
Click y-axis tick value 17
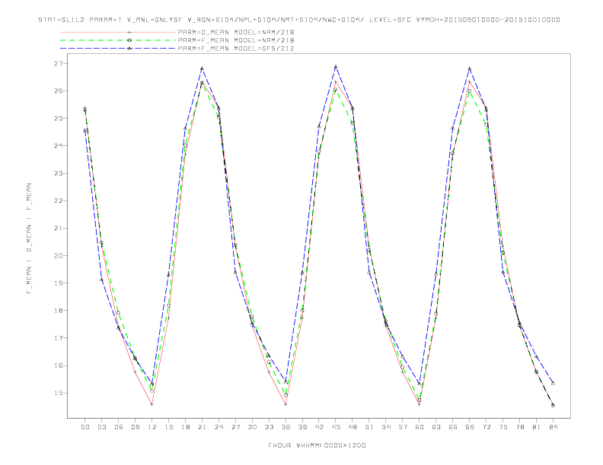click(58, 338)
